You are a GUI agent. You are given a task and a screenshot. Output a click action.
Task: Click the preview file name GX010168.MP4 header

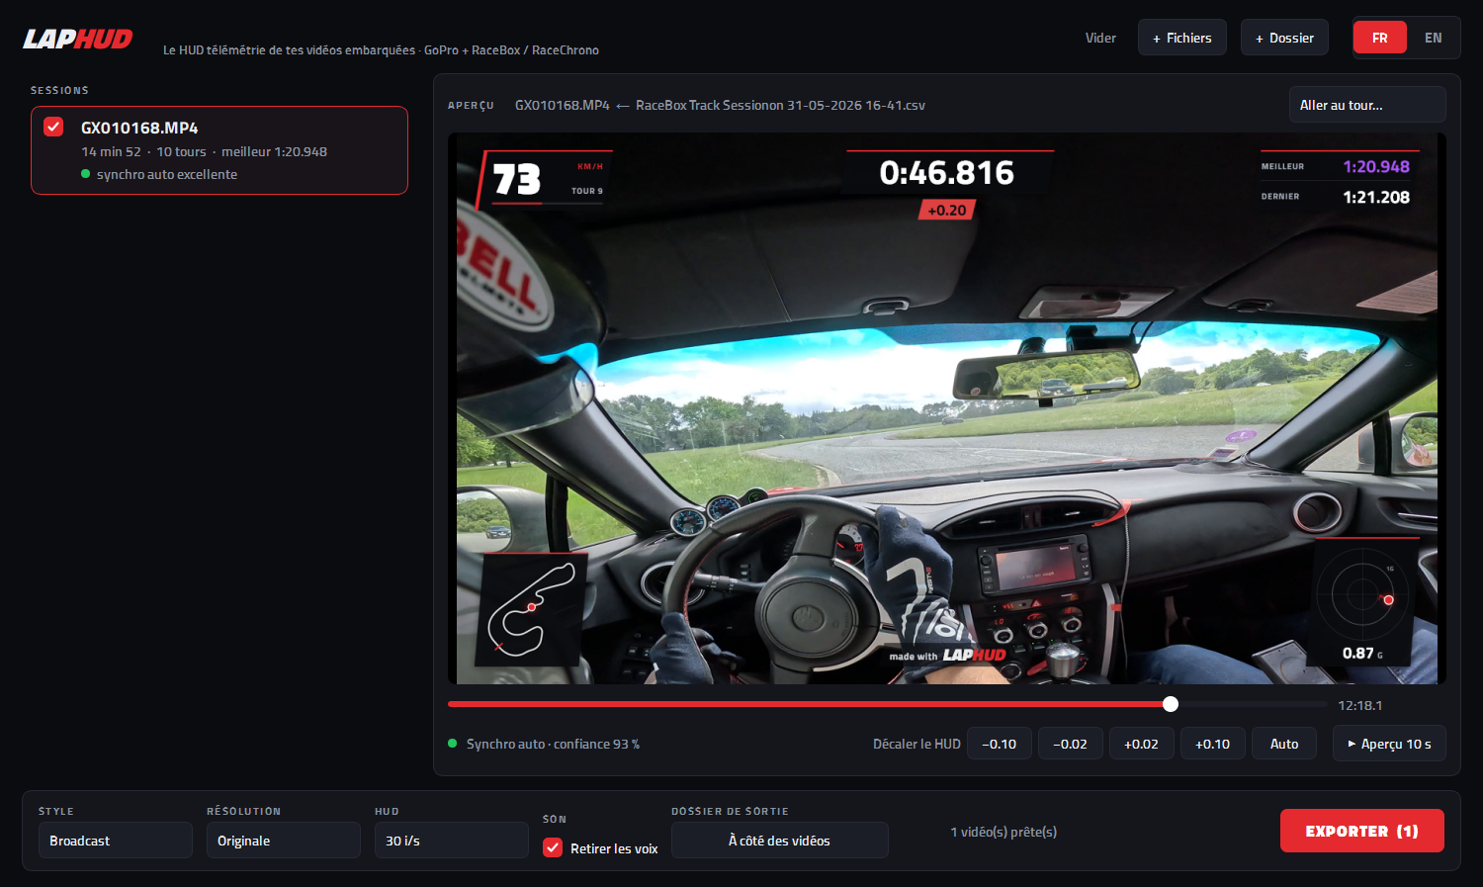tap(562, 105)
